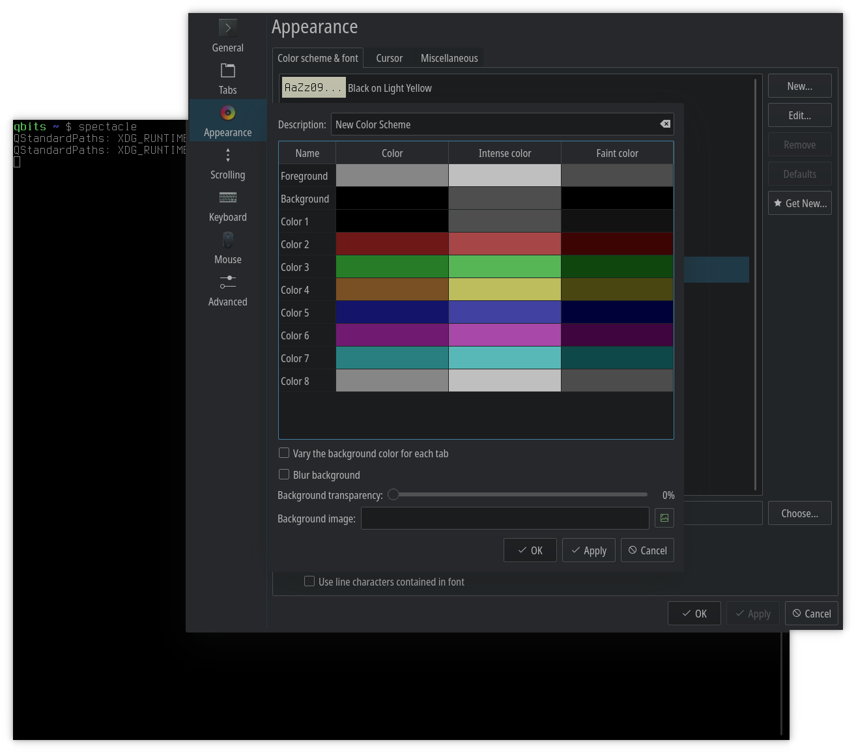Apply the new color scheme changes
Image resolution: width=856 pixels, height=753 pixels.
[588, 550]
